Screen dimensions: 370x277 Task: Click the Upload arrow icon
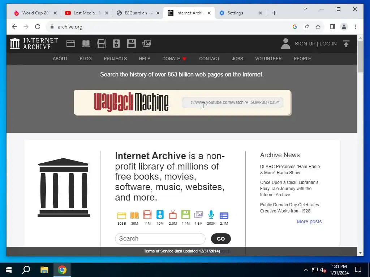(x=346, y=44)
